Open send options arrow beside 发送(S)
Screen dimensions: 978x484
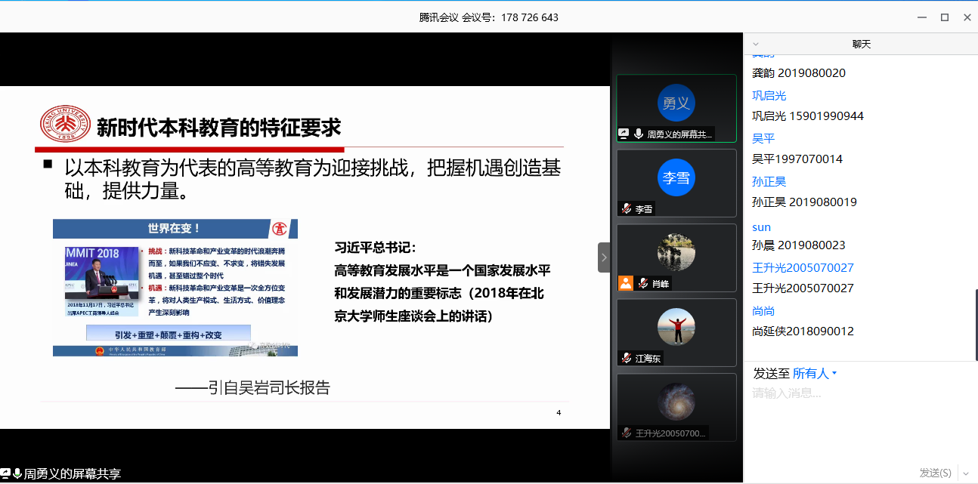[964, 473]
